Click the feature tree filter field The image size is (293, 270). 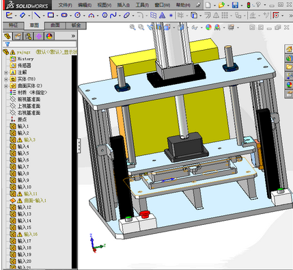coord(40,44)
